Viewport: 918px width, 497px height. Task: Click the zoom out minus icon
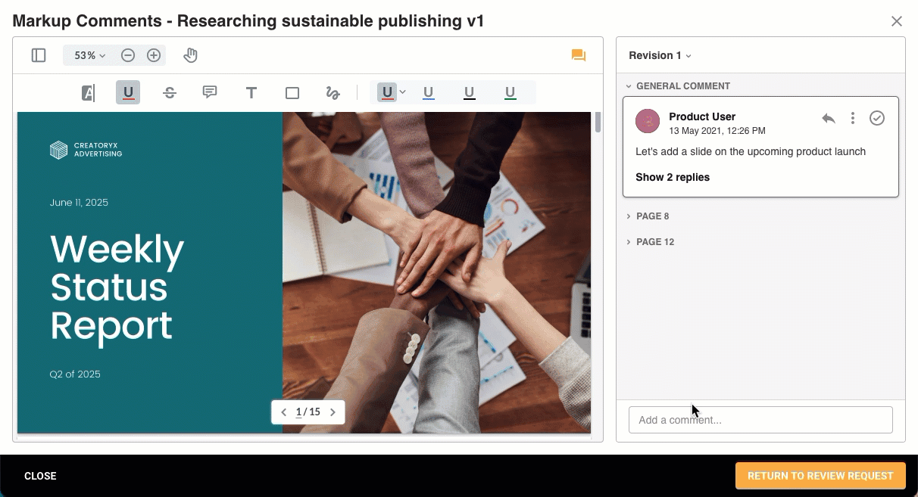point(128,55)
